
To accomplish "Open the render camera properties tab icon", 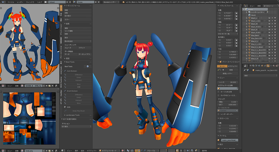I will (x=251, y=66).
